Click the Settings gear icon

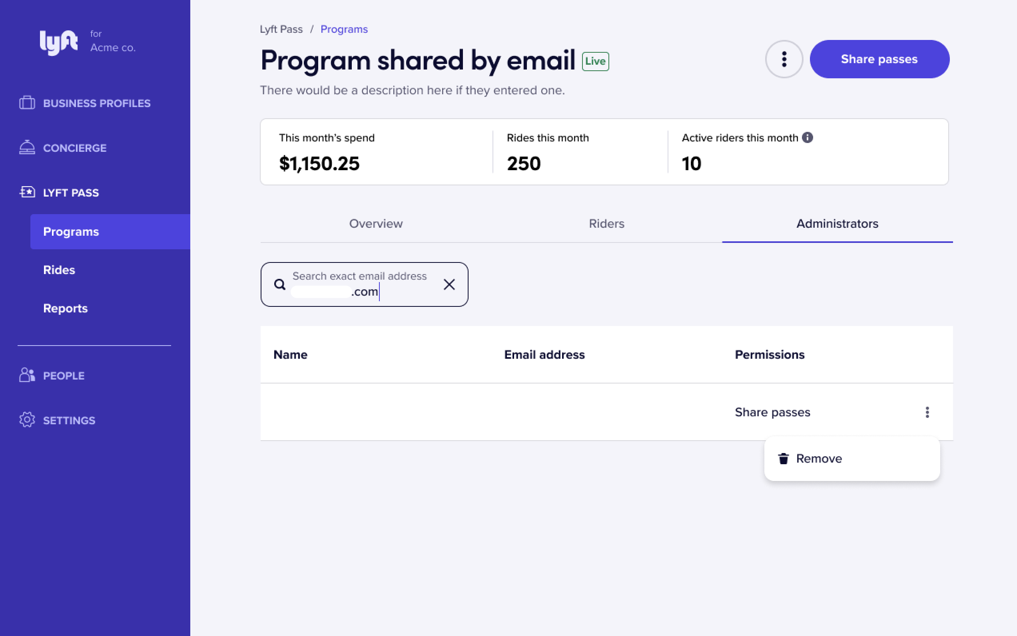(27, 420)
